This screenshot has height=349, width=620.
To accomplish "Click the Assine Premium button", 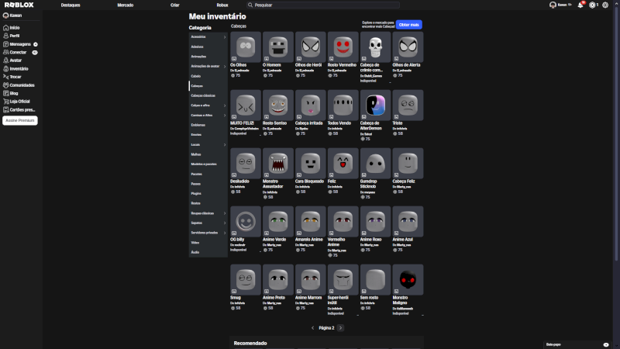I will [20, 120].
